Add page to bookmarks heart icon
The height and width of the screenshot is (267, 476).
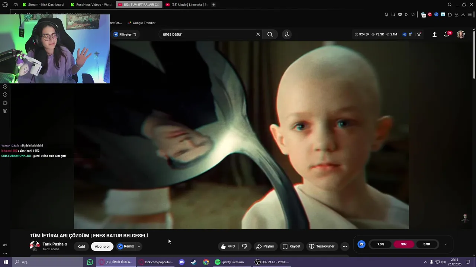[413, 14]
